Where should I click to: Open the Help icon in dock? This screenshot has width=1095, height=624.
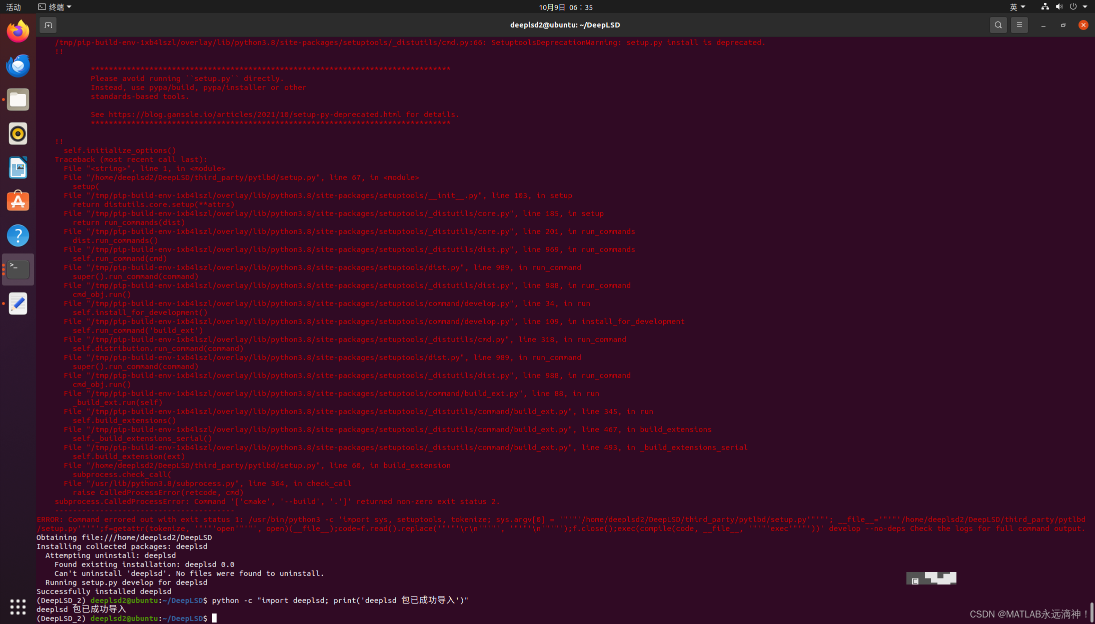click(x=18, y=235)
